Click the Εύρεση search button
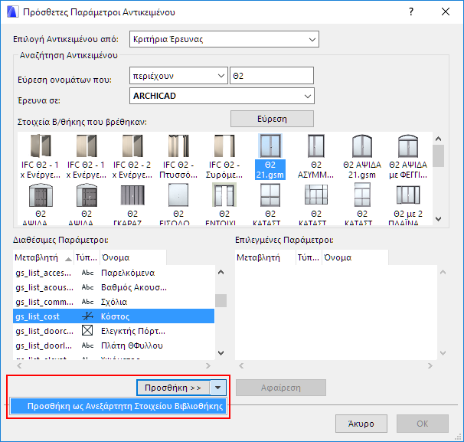464x442 pixels. [x=272, y=119]
